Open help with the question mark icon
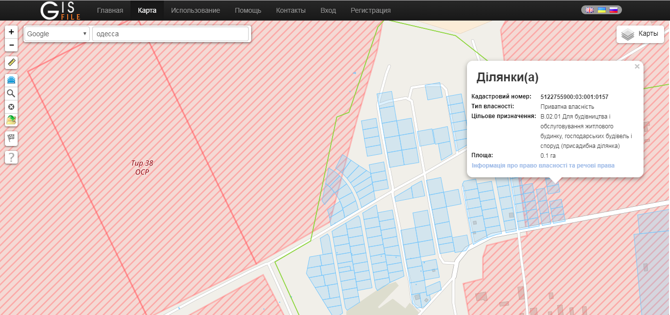 pyautogui.click(x=11, y=157)
